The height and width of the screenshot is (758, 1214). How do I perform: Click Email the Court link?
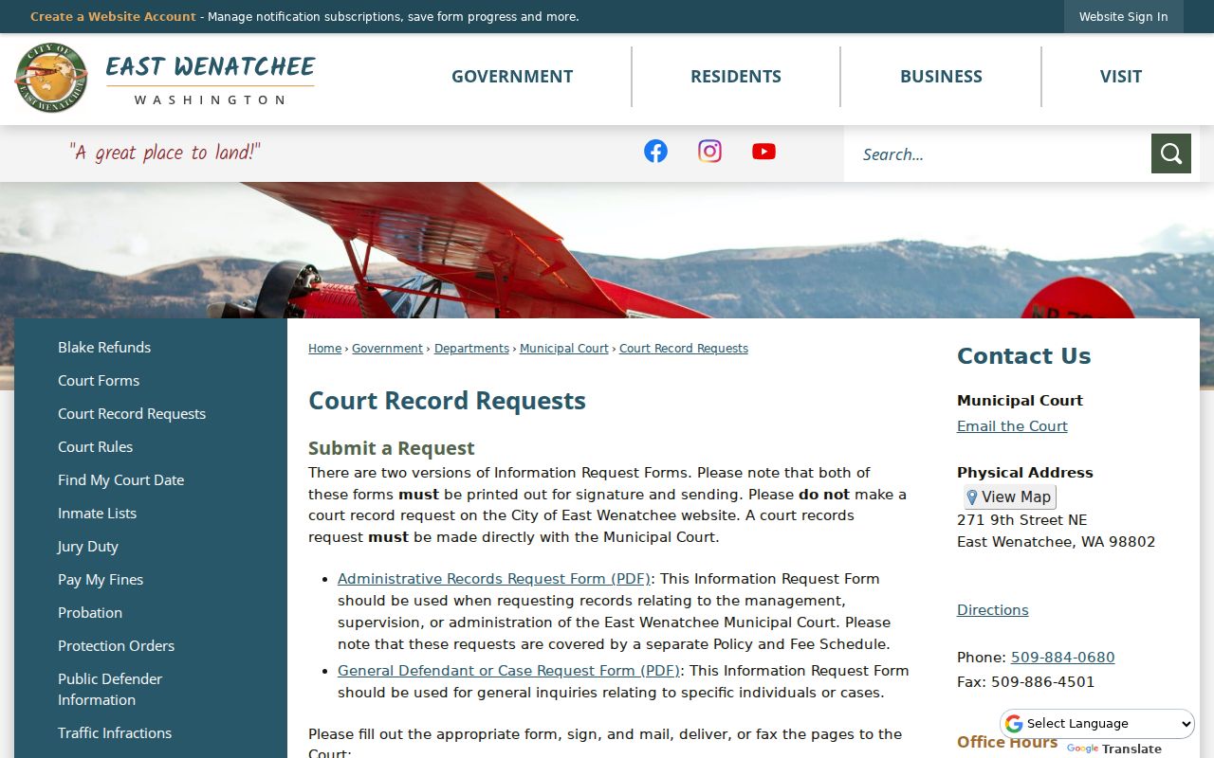click(1012, 426)
